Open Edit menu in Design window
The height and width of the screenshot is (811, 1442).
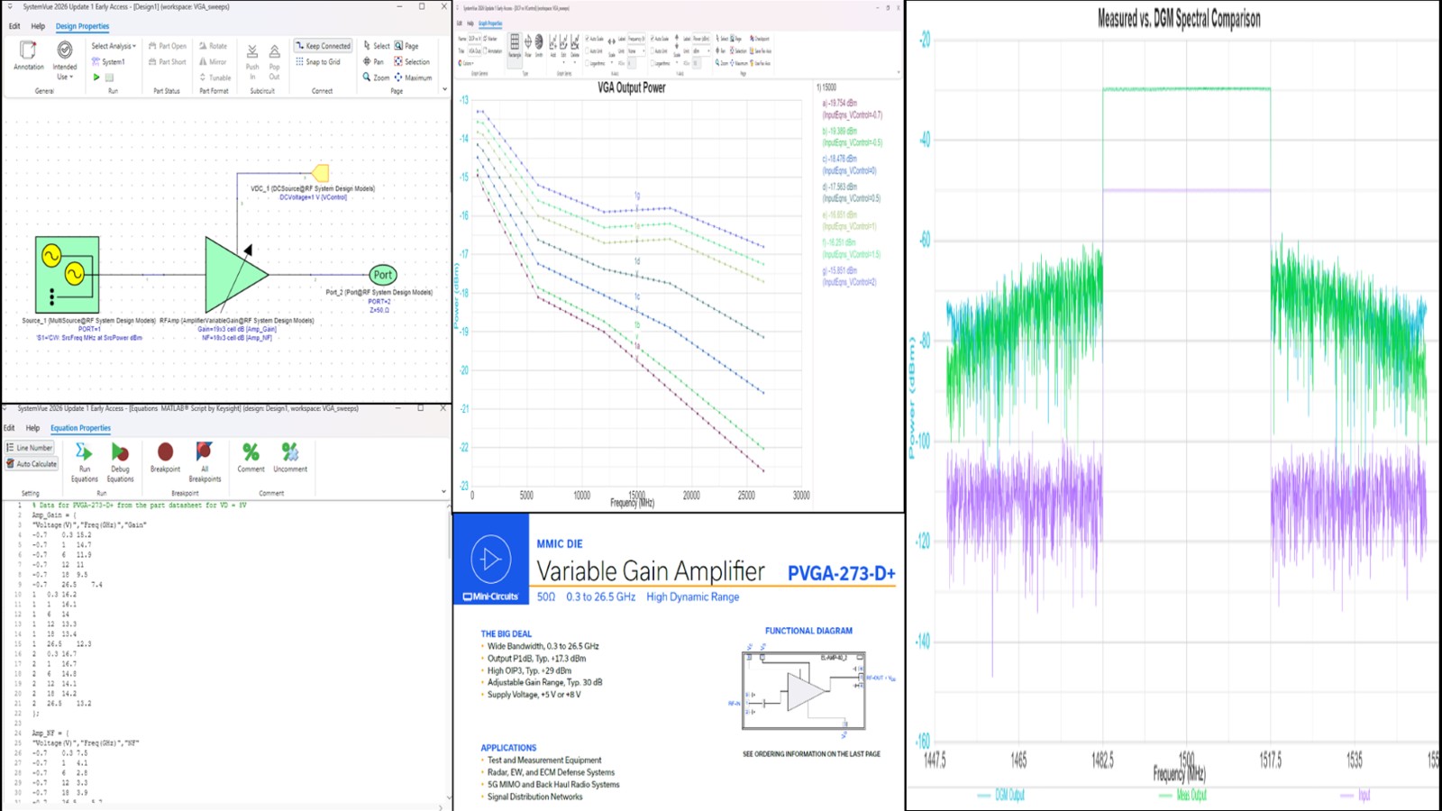pyautogui.click(x=14, y=26)
